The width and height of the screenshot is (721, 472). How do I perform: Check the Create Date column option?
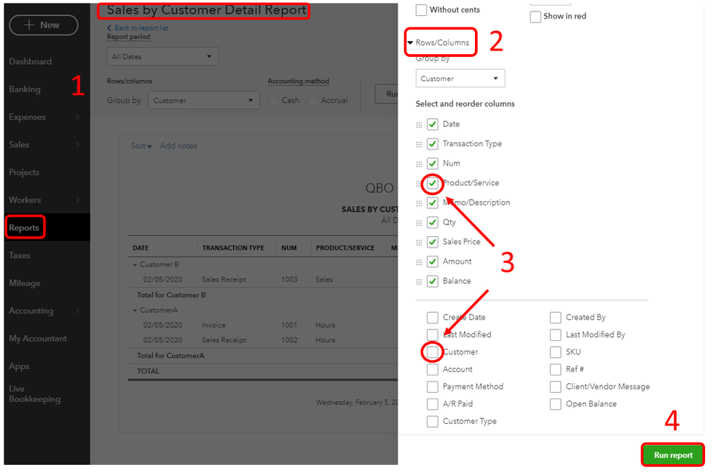(x=432, y=318)
